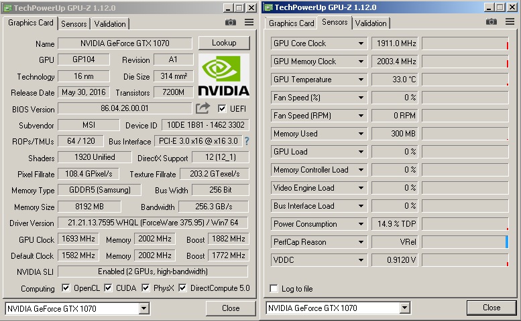Toggle the CUDA checkbox
Image resolution: width=521 pixels, height=321 pixels.
coord(108,288)
